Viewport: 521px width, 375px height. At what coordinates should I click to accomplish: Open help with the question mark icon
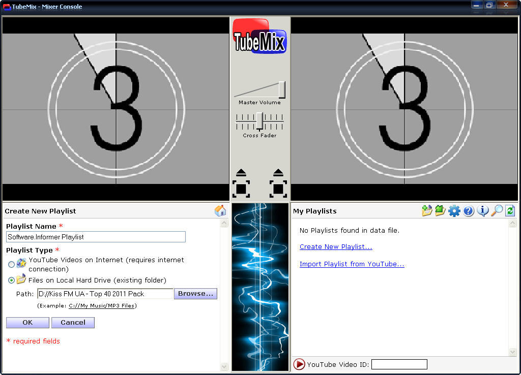(x=469, y=211)
